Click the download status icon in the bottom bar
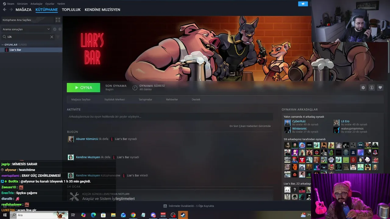Image resolution: width=390 pixels, height=219 pixels. click(x=165, y=206)
